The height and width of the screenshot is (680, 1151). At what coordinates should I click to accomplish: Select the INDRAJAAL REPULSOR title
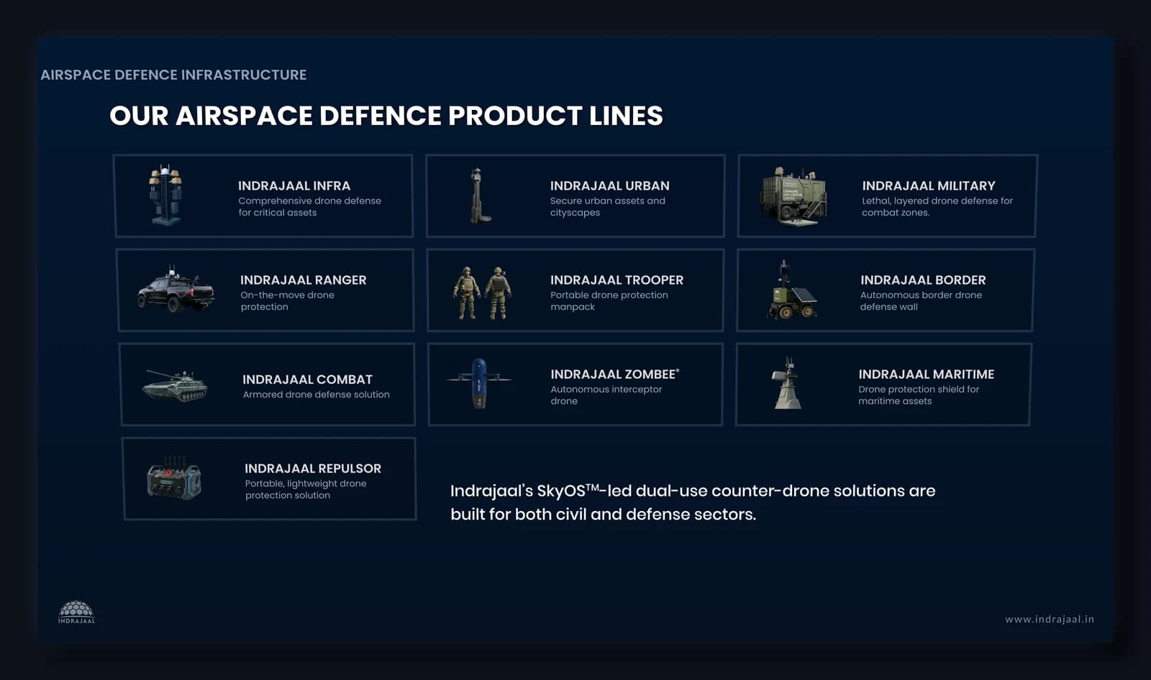pyautogui.click(x=313, y=468)
